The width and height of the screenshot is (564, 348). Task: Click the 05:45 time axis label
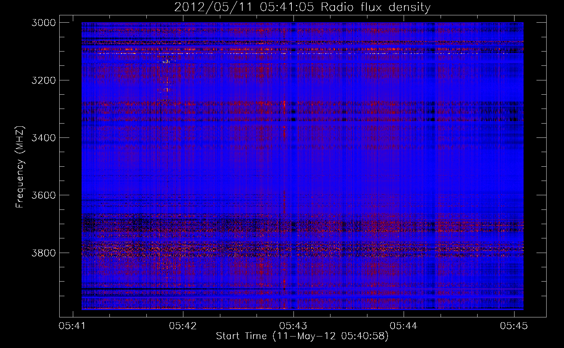[514, 326]
